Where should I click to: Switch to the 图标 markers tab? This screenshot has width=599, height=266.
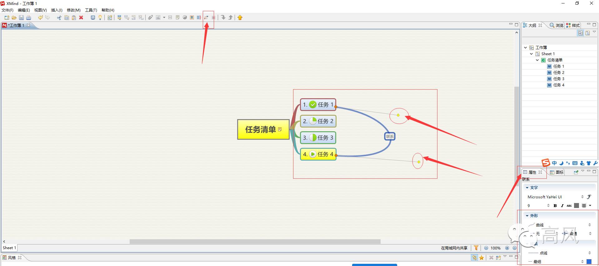(x=557, y=172)
